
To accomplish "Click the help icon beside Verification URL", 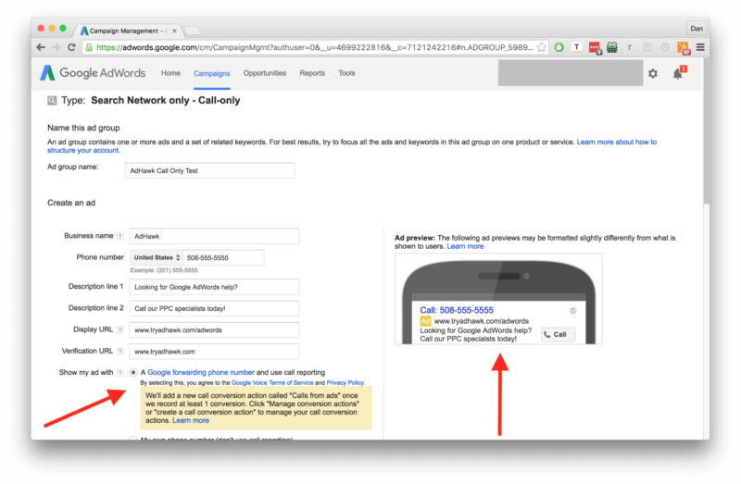I will 120,352.
